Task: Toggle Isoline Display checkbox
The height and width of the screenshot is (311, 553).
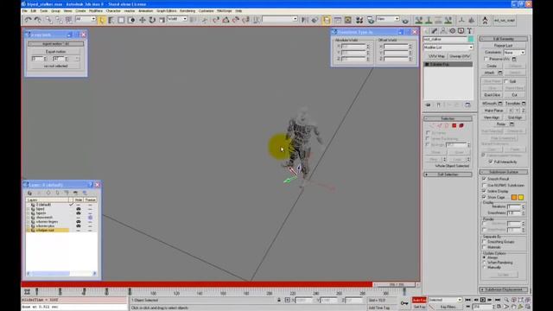Action: (484, 191)
